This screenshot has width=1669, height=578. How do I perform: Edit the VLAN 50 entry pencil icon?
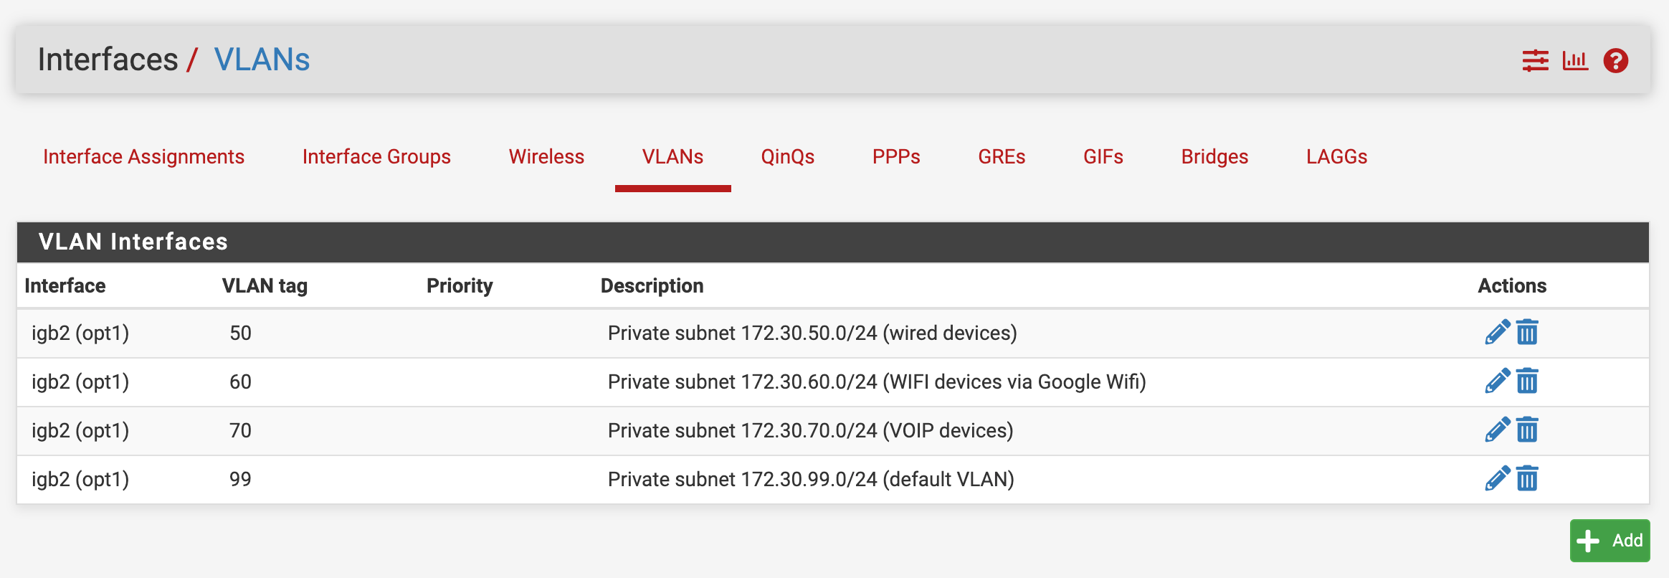point(1497,333)
